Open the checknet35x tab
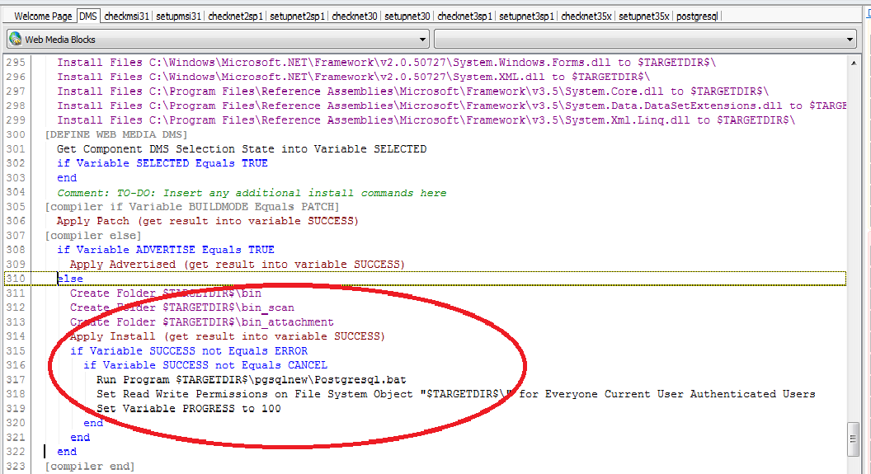 586,16
